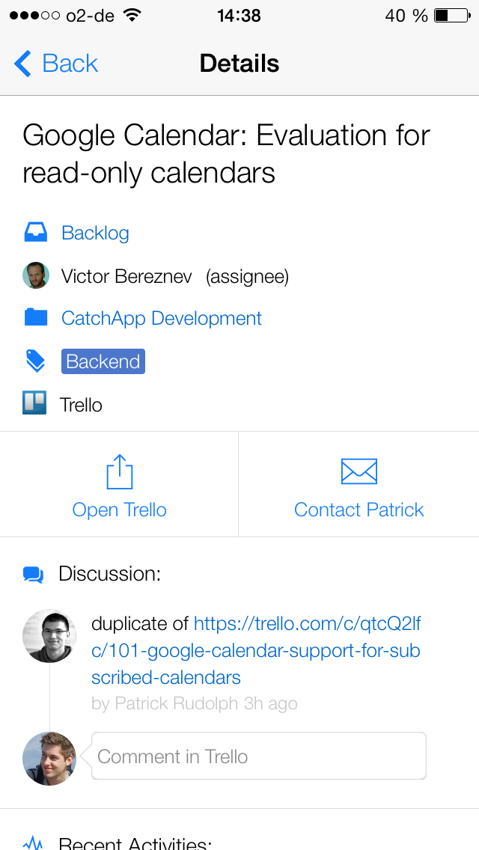Screen dimensions: 479x850
Task: Tap the blue folder icon
Action: (36, 318)
